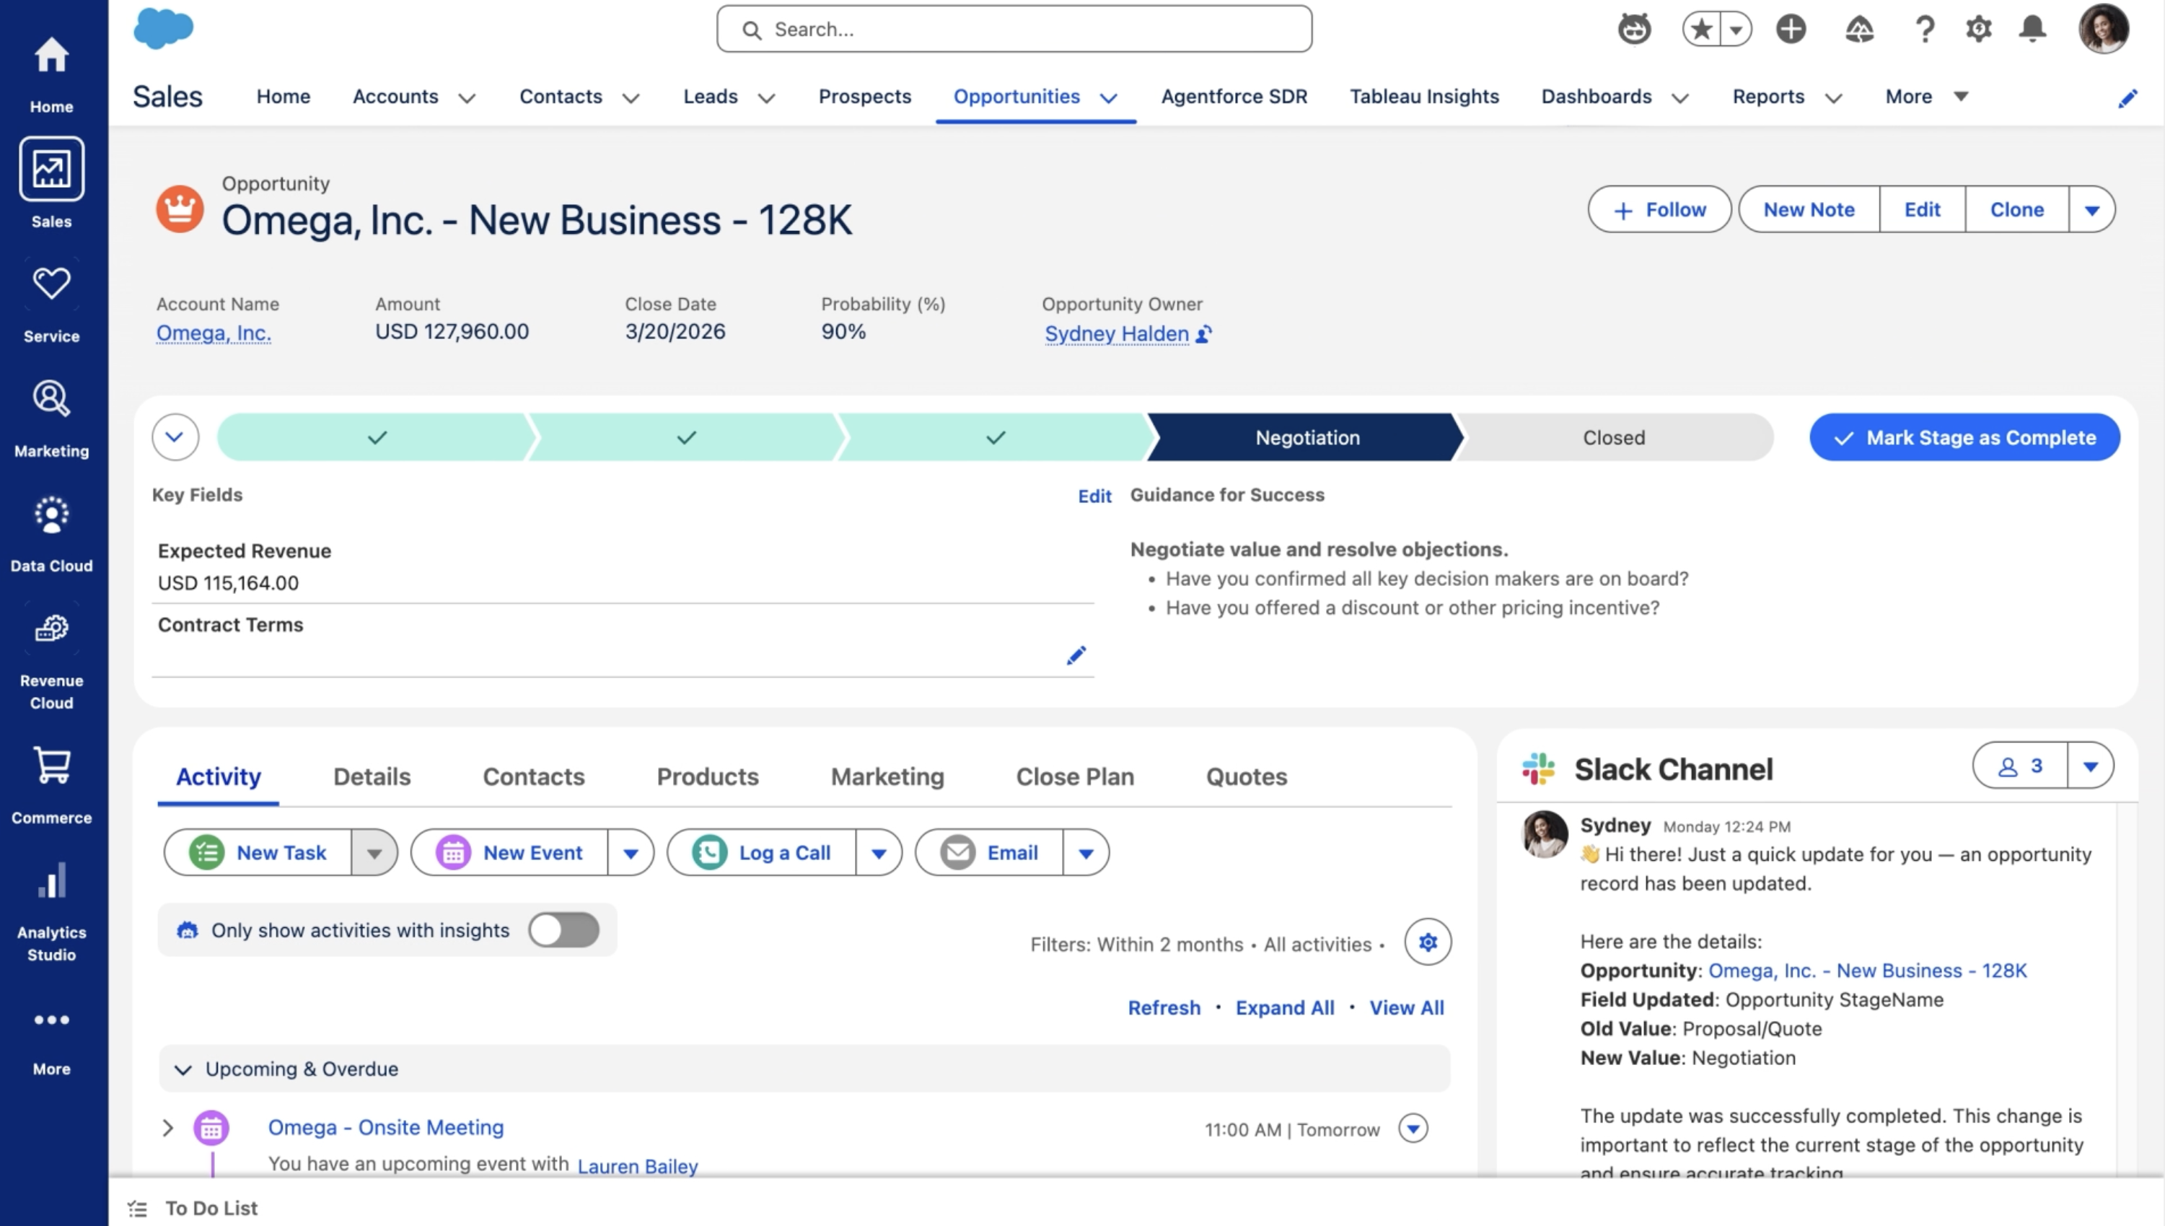The image size is (2165, 1226).
Task: Edit Contract Terms via the pencil icon
Action: [1076, 655]
